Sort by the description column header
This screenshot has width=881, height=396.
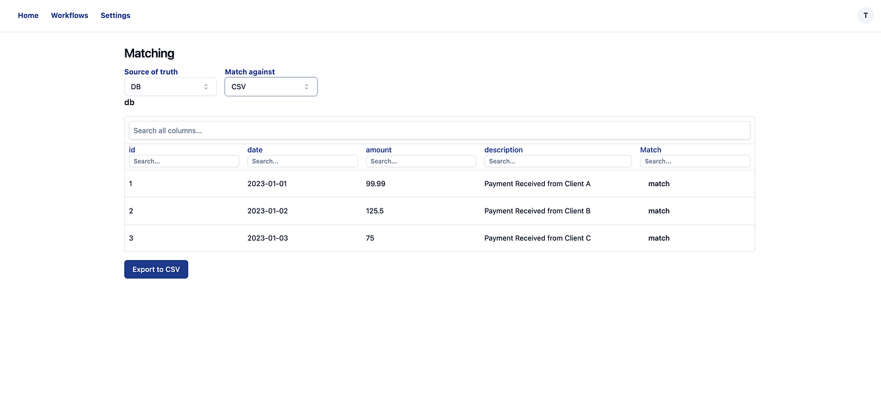click(503, 150)
